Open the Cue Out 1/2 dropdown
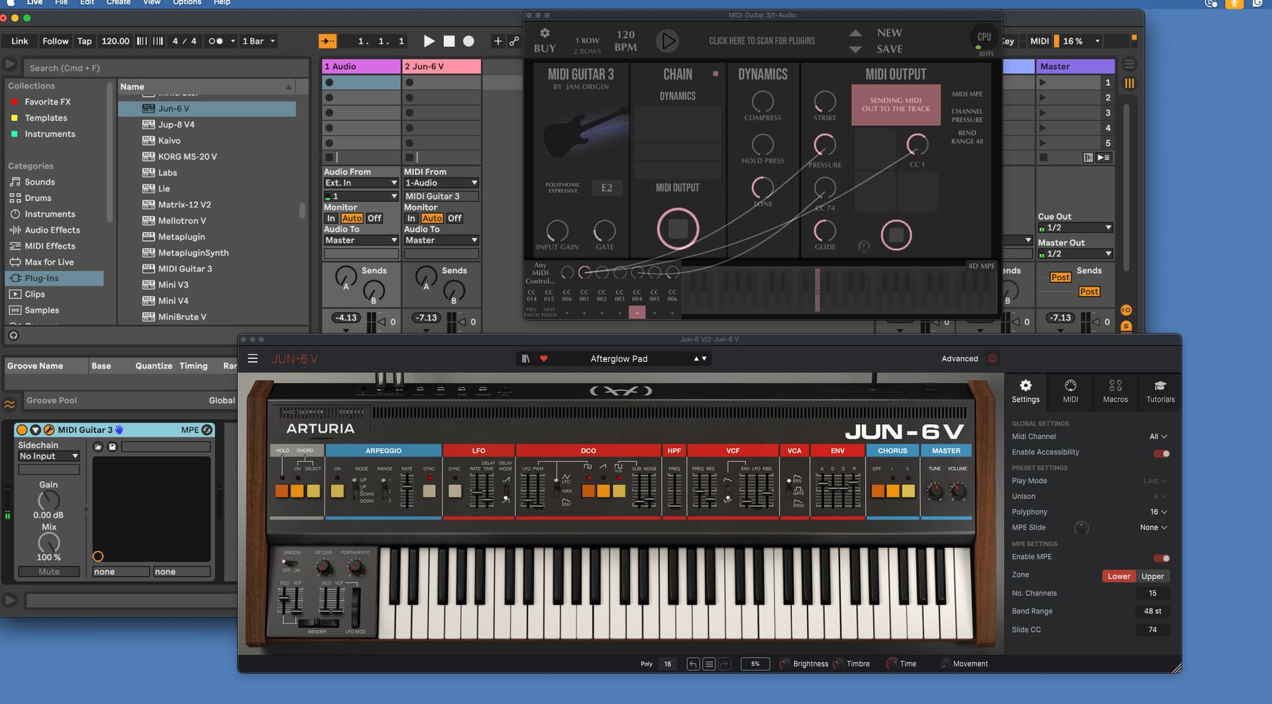 coord(1075,228)
